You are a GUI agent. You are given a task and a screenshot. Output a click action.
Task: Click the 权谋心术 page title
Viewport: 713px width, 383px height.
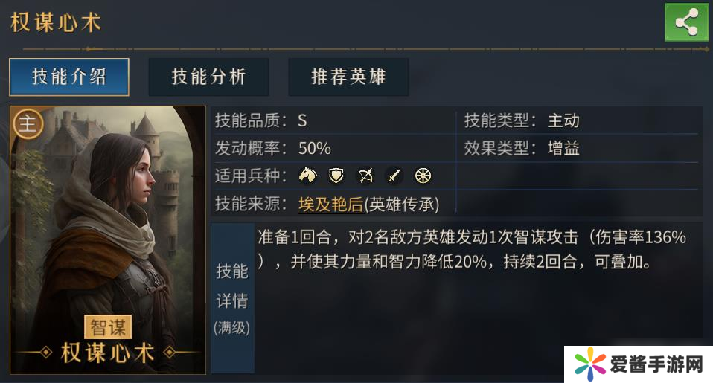(56, 22)
